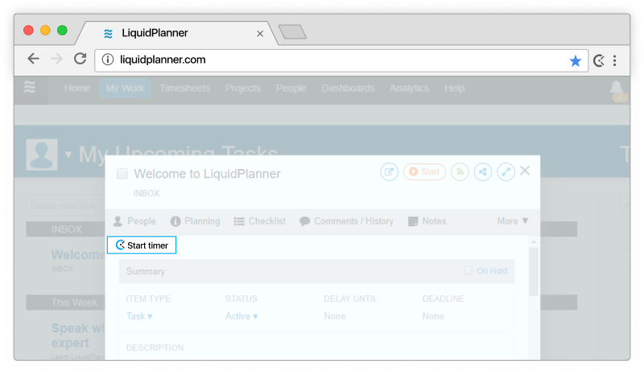Click the share icon in the task panel

tap(483, 171)
